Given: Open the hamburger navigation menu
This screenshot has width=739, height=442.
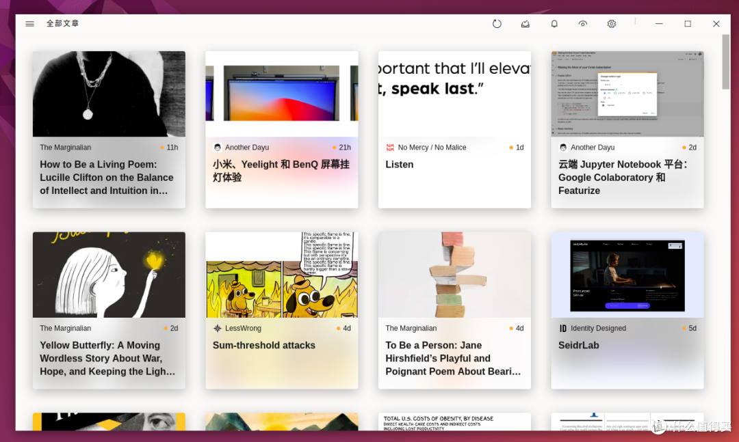Looking at the screenshot, I should (x=29, y=24).
